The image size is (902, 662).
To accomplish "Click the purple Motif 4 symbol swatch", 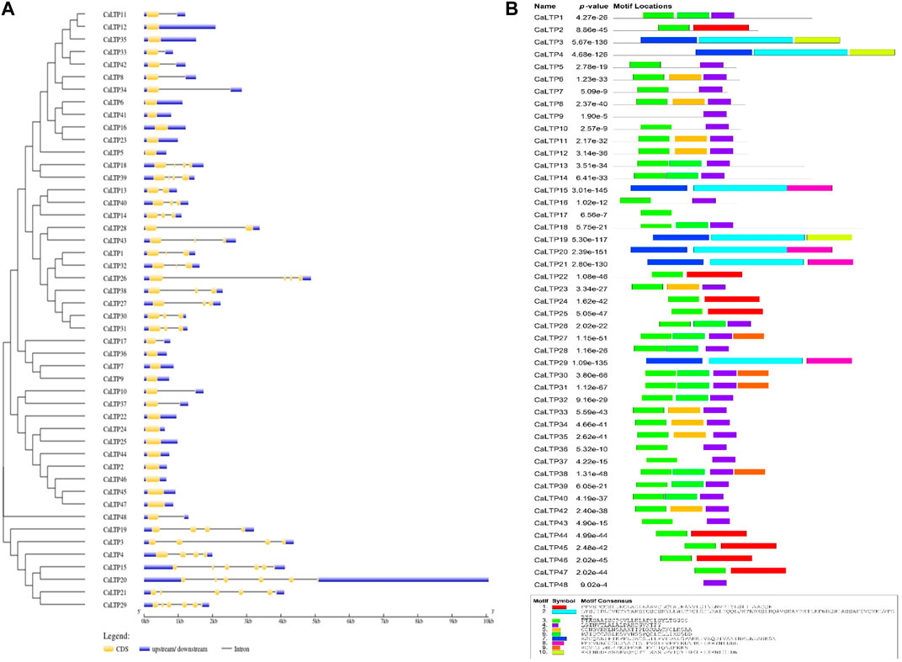I will tap(555, 625).
